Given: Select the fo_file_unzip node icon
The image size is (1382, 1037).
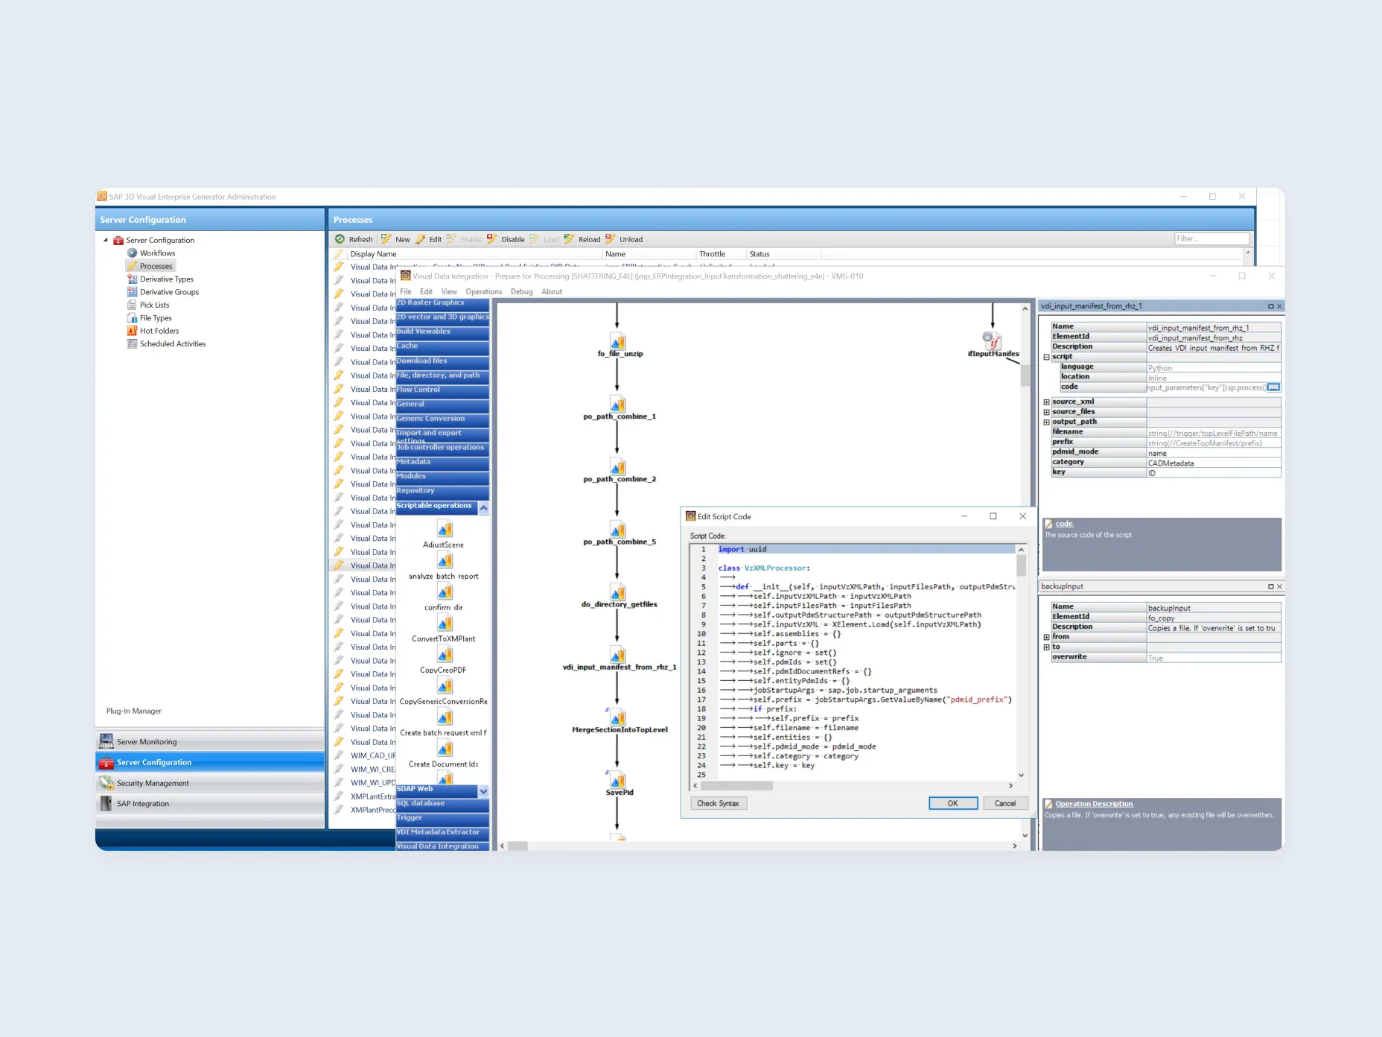Looking at the screenshot, I should pyautogui.click(x=618, y=341).
